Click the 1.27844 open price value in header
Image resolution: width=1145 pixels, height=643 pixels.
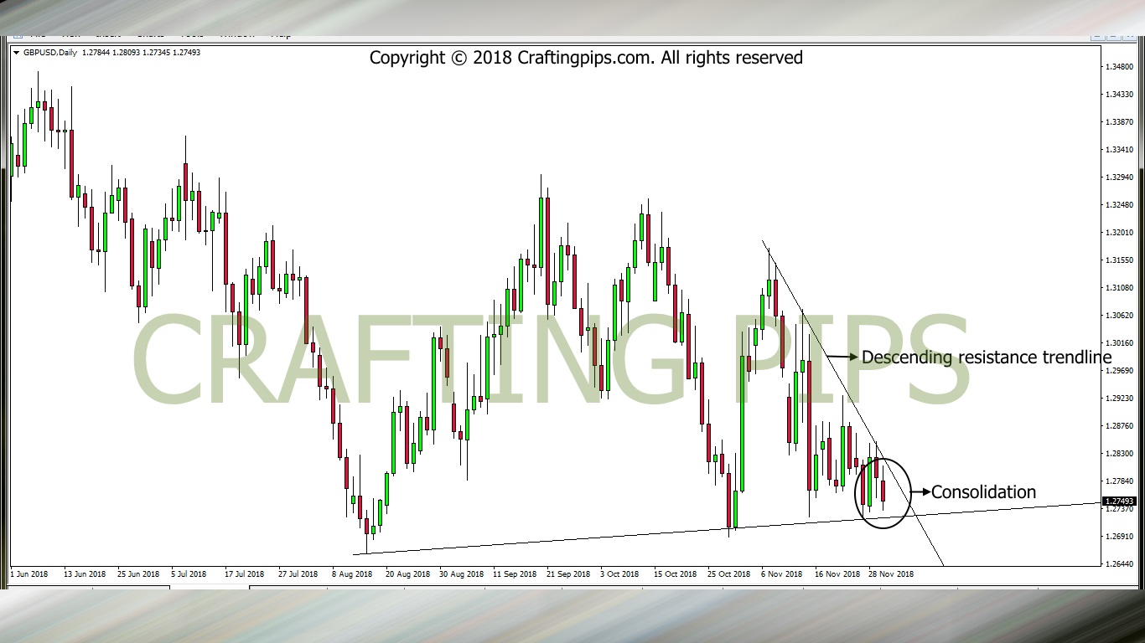point(97,53)
